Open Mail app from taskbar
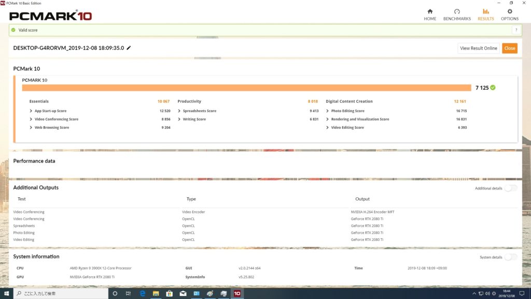 coord(183,293)
